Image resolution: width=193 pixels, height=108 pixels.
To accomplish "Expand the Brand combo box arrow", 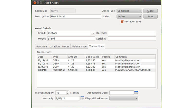I will (x=93, y=33).
